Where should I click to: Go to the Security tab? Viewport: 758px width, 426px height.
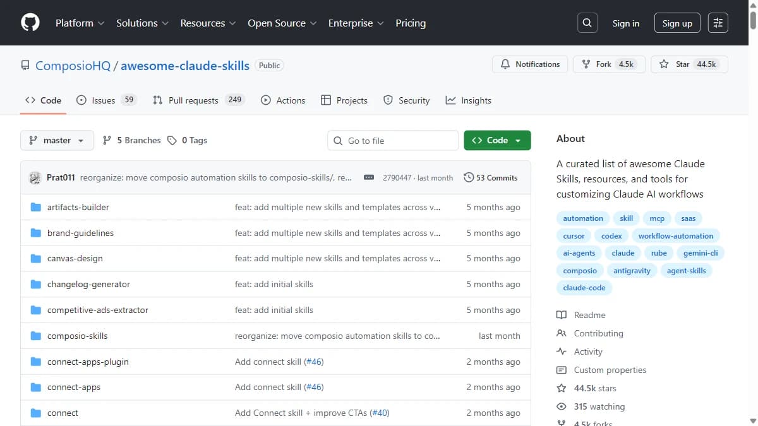coord(407,100)
